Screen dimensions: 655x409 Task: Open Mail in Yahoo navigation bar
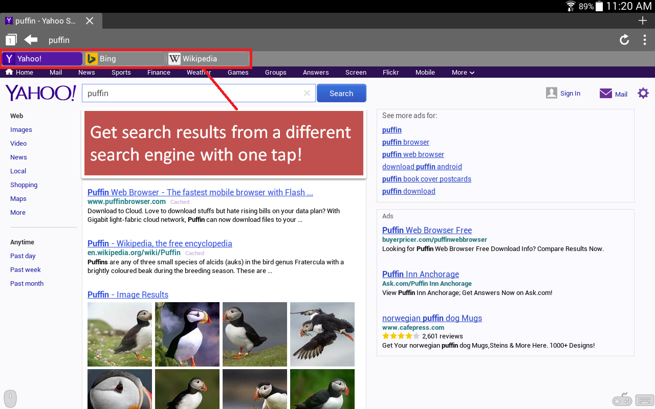pyautogui.click(x=56, y=73)
